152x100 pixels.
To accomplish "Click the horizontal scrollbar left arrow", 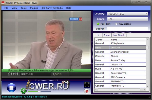I will tap(96, 90).
